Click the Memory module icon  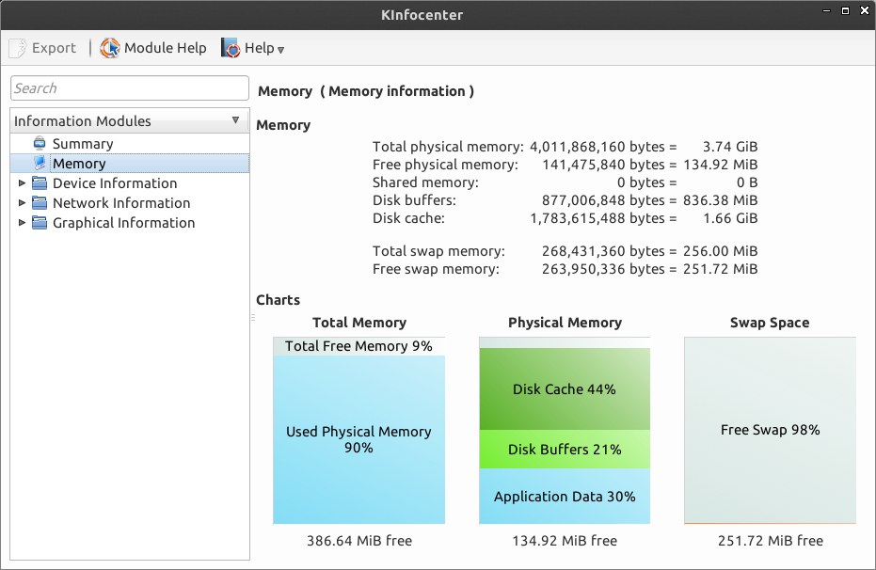coord(40,164)
